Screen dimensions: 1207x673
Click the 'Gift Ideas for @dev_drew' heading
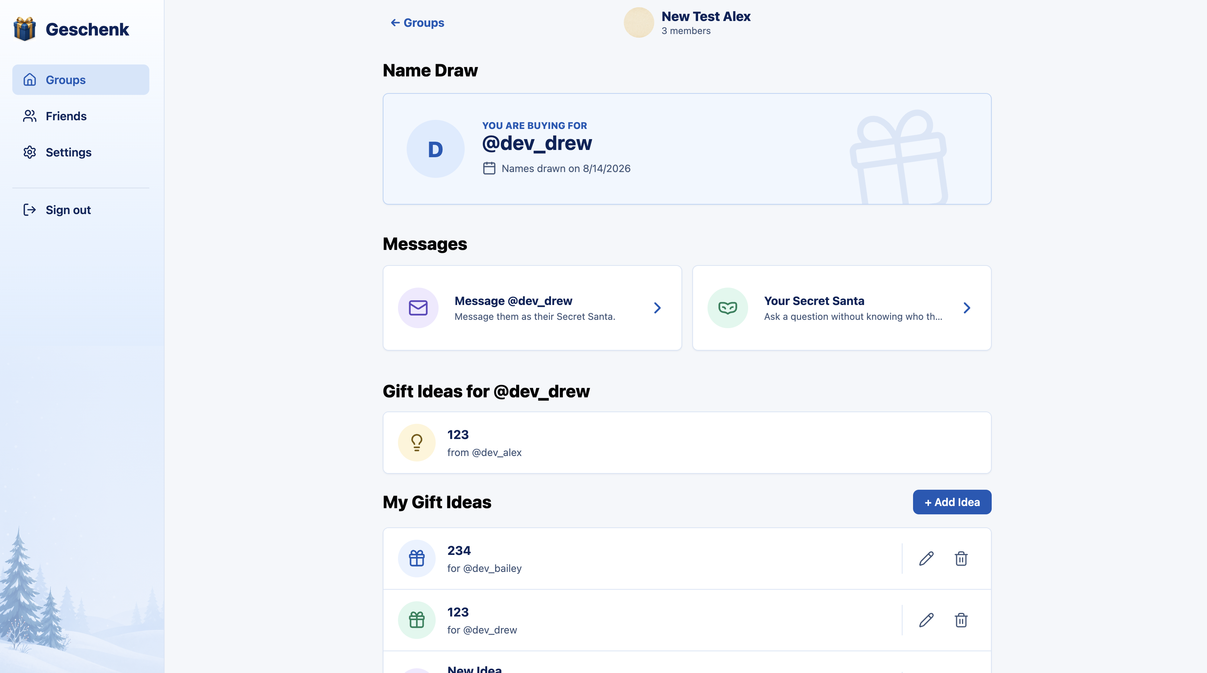[486, 391]
